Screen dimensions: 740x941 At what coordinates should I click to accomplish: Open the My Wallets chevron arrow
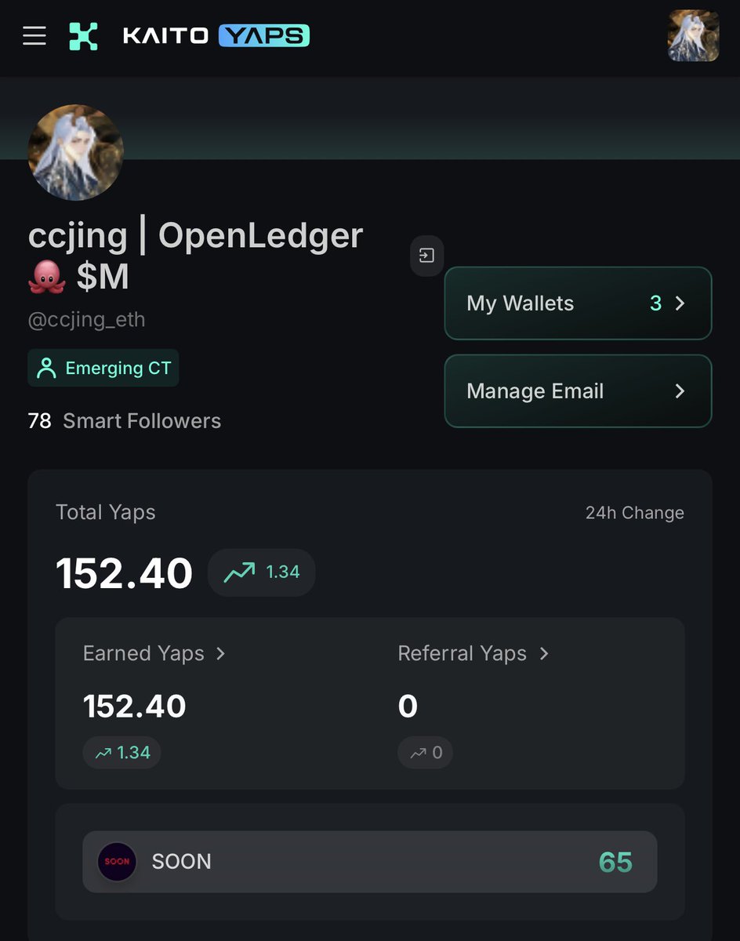[x=680, y=303]
